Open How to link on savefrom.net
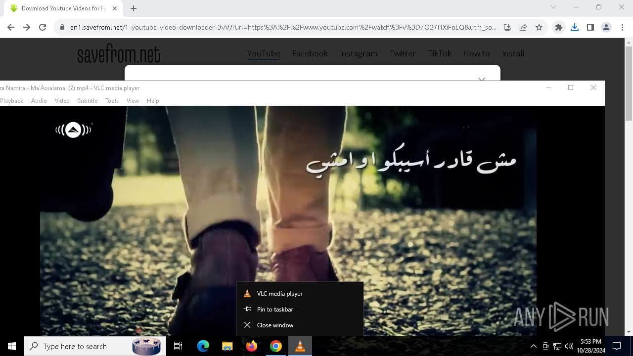This screenshot has width=633, height=356. click(x=476, y=53)
